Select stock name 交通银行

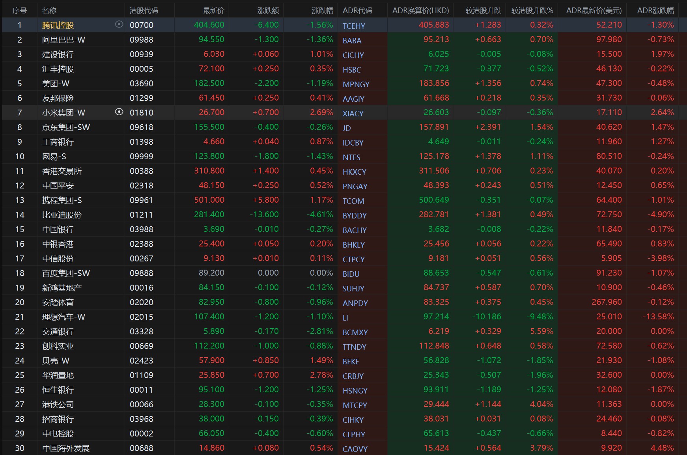coord(58,332)
